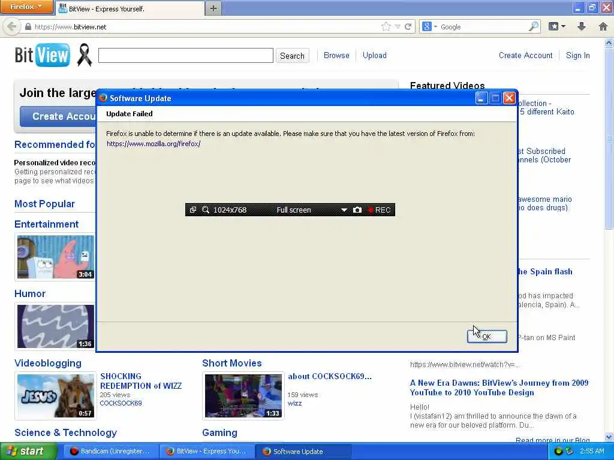Click the Bandicam magnifier icon
Image resolution: width=614 pixels, height=460 pixels.
206,210
